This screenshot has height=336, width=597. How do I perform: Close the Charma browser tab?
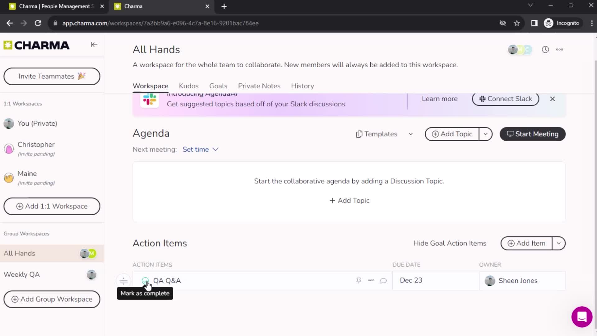point(207,6)
